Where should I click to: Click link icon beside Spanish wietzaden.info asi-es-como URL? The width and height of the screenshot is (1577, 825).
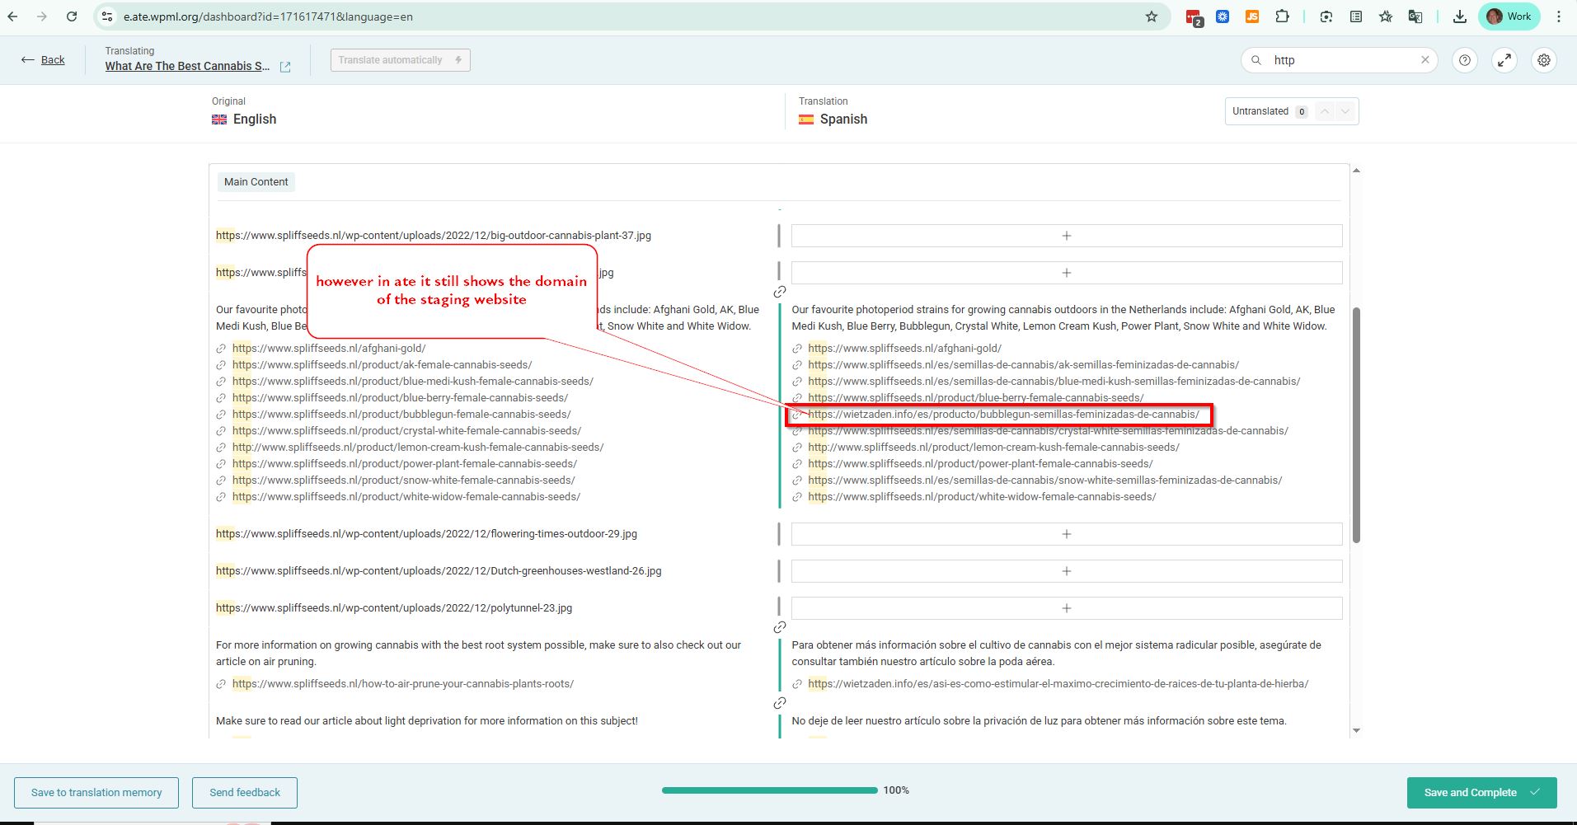[797, 684]
